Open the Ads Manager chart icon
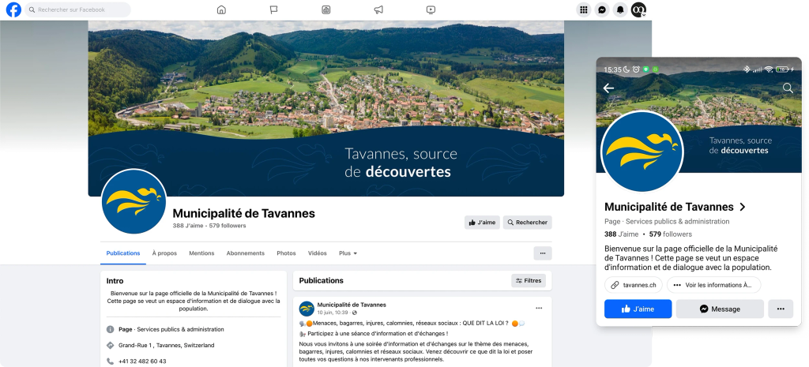The image size is (809, 367). click(326, 9)
